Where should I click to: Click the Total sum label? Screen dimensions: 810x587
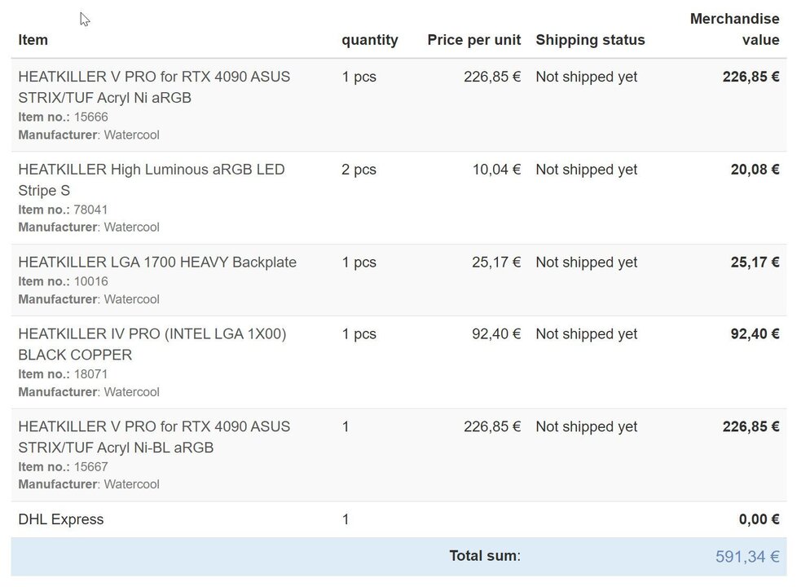(485, 556)
